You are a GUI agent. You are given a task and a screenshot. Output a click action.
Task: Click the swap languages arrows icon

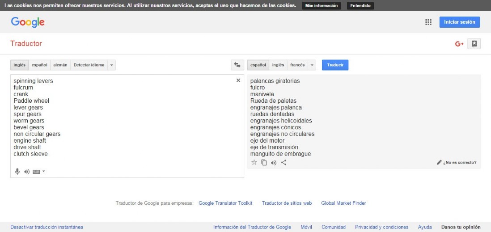(x=237, y=65)
